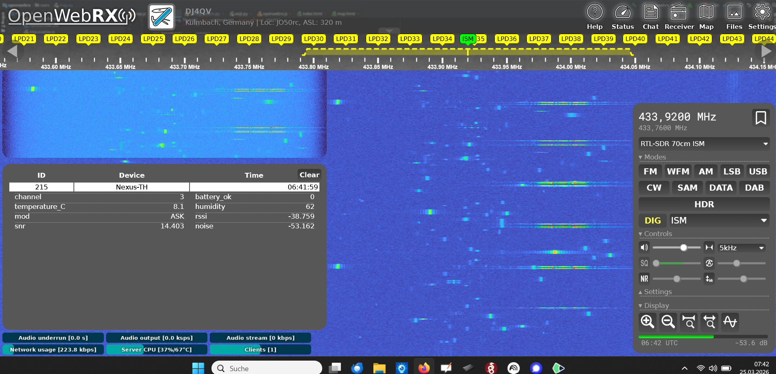This screenshot has width=776, height=374.
Task: Open the 5kHz tuning step dropdown
Action: [x=741, y=248]
